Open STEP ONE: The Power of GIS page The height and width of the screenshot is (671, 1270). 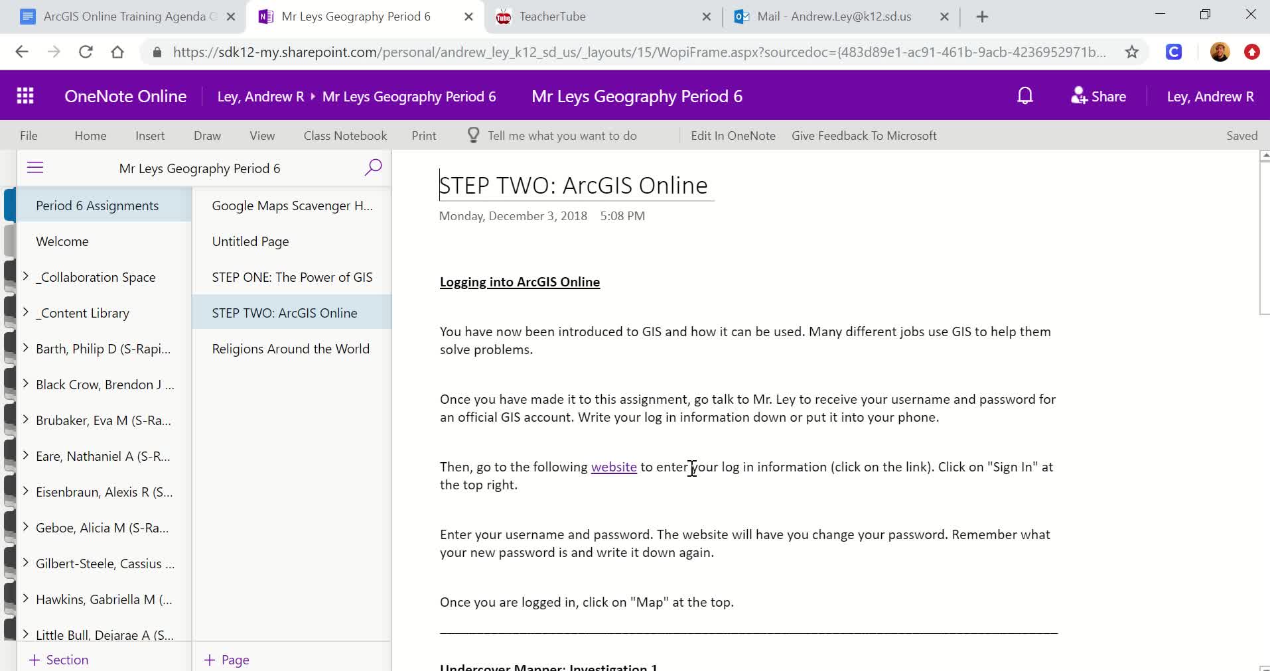pyautogui.click(x=292, y=277)
